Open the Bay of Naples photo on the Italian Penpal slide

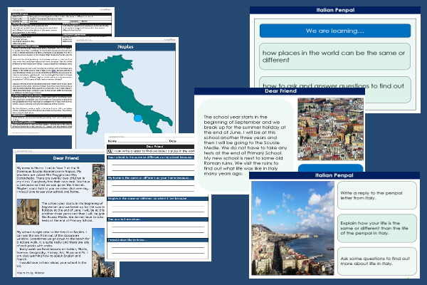pos(292,228)
